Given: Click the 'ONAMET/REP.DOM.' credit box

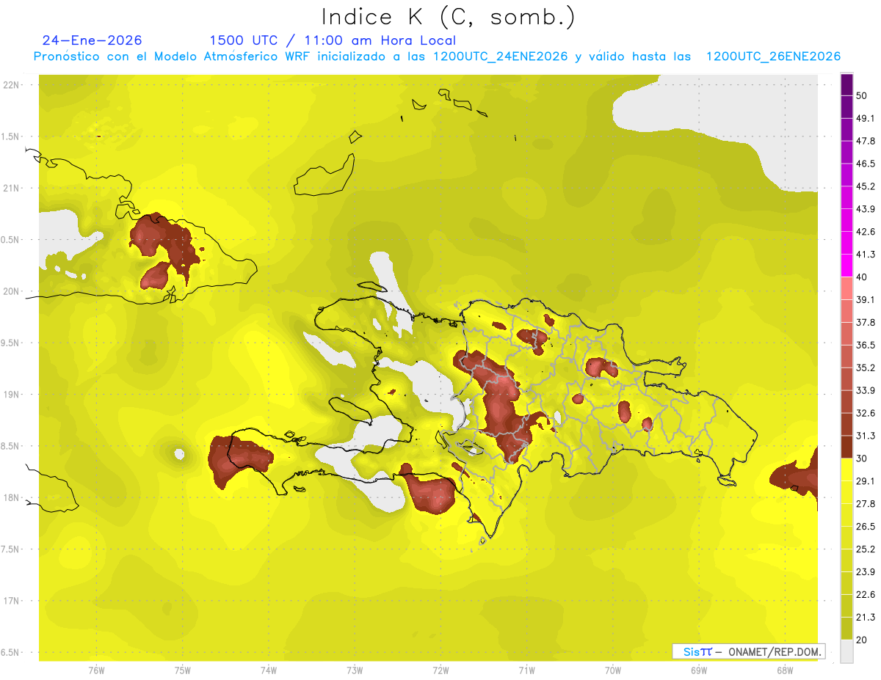Looking at the screenshot, I should (x=748, y=651).
